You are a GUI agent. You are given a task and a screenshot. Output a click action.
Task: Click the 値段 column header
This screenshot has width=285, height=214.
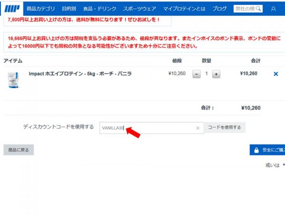(177, 60)
